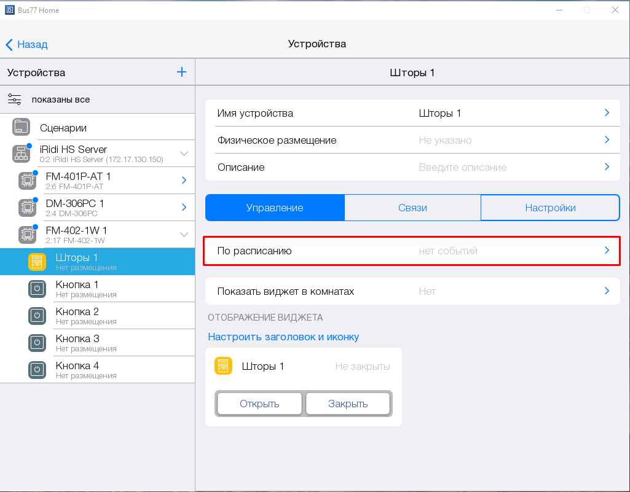Go back using the Назад button
This screenshot has width=630, height=492.
(x=27, y=44)
